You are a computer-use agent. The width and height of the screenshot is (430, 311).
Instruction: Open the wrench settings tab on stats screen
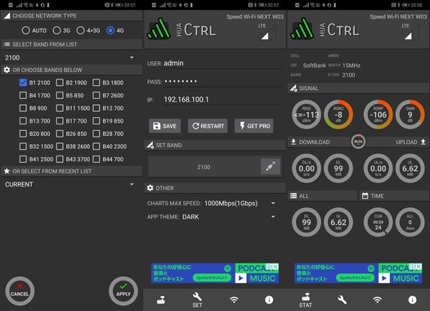coord(342,300)
